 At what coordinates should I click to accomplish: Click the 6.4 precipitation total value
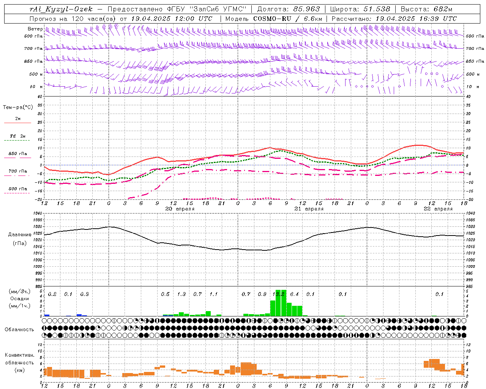click(294, 294)
